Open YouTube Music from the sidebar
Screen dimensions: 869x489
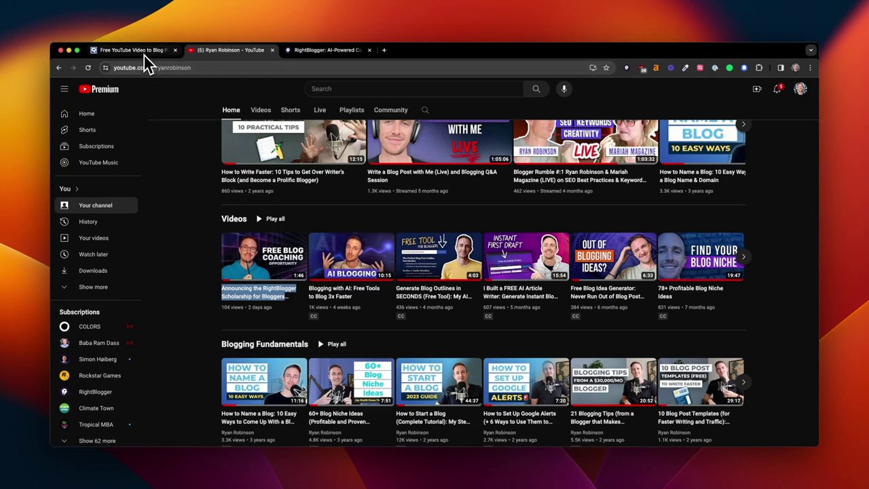[x=98, y=162]
